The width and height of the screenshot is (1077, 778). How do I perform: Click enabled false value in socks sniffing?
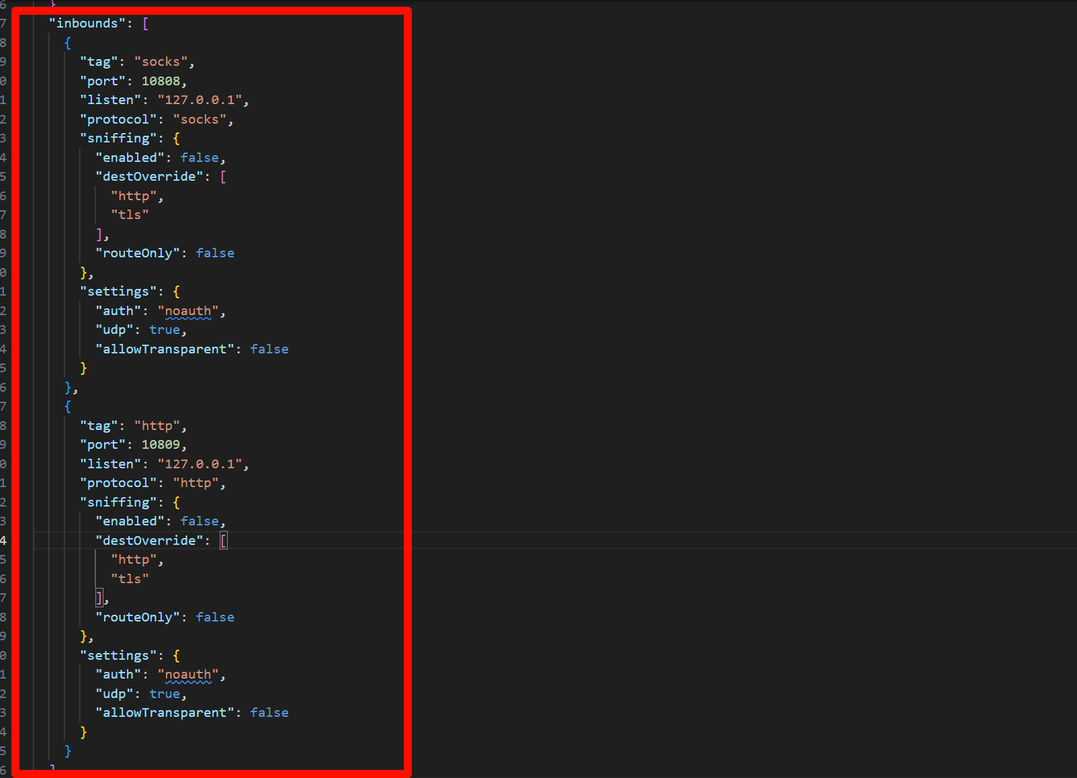click(200, 158)
